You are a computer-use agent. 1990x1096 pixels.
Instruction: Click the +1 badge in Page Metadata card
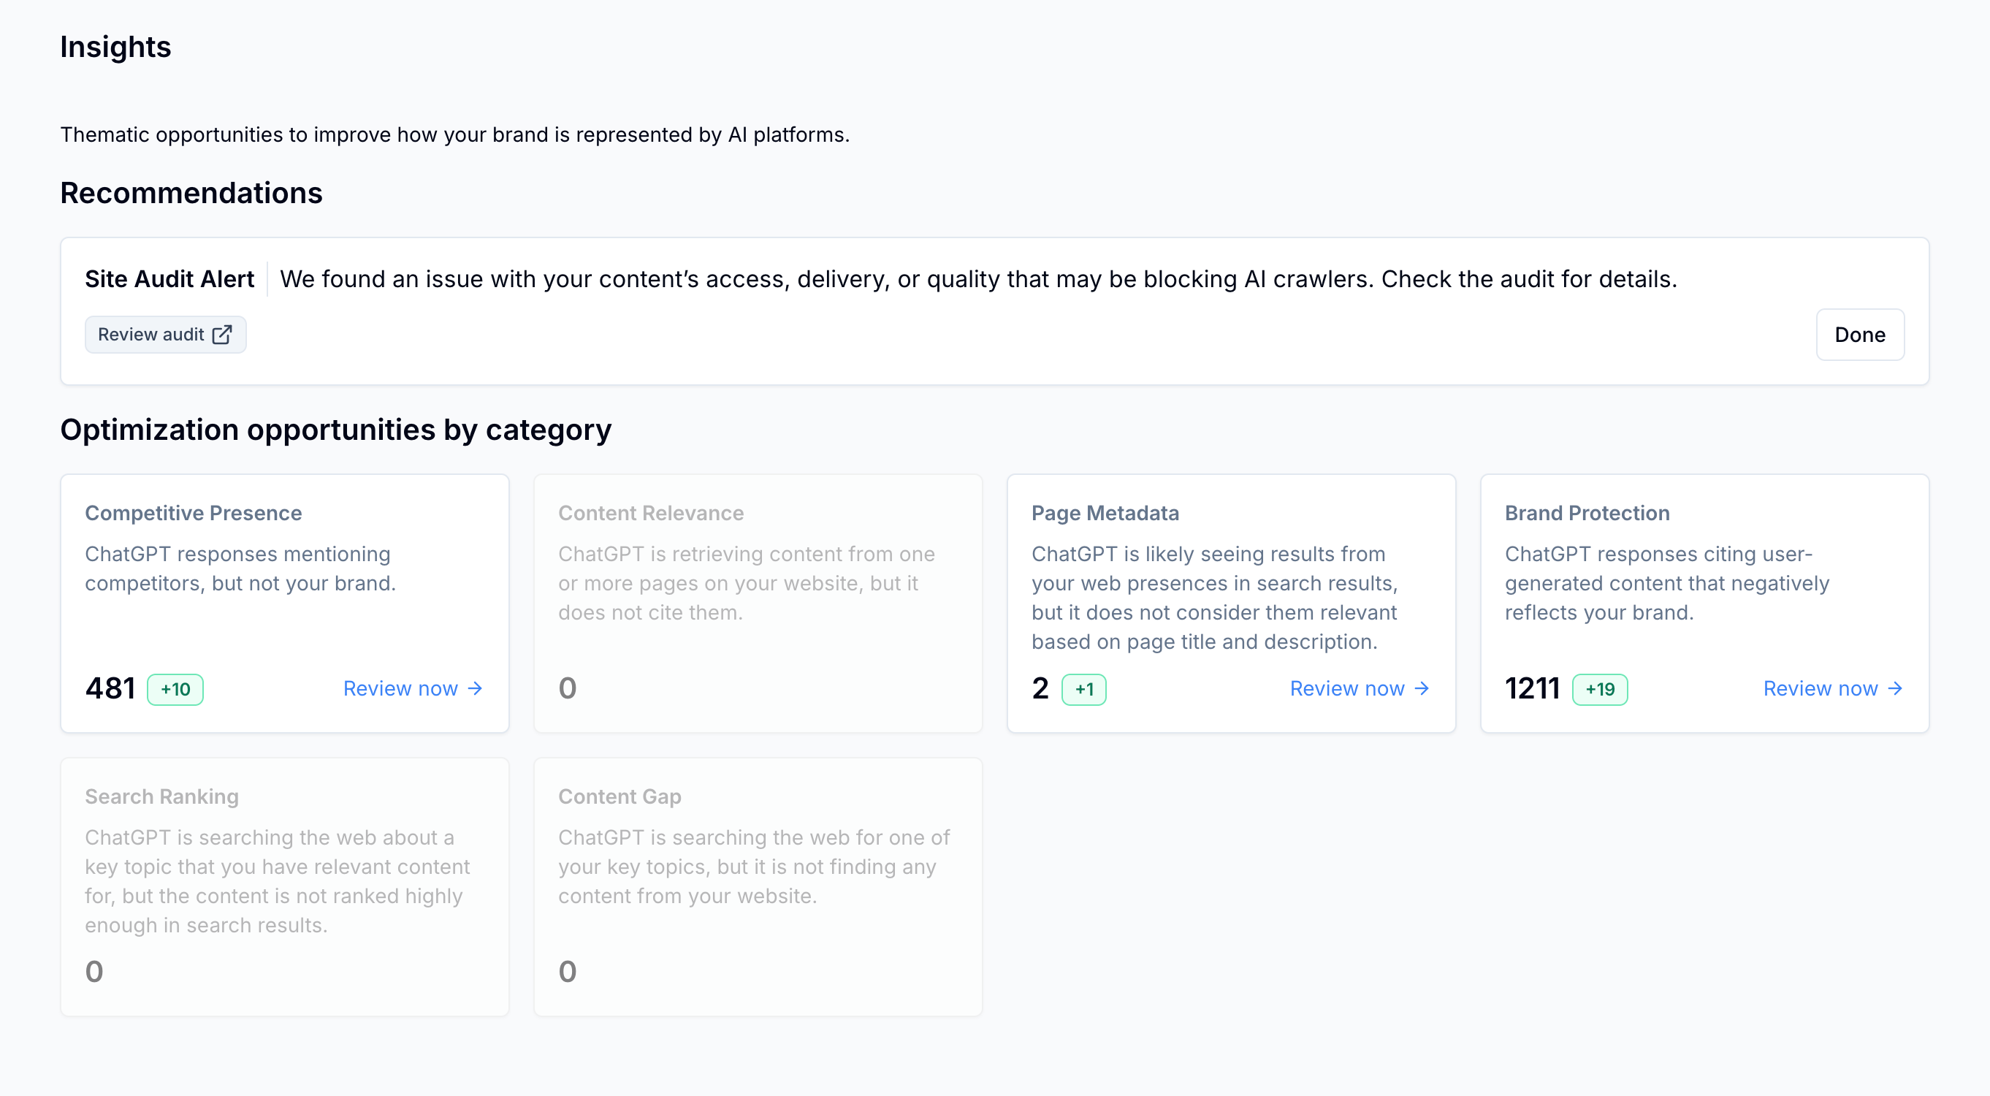pyautogui.click(x=1084, y=689)
